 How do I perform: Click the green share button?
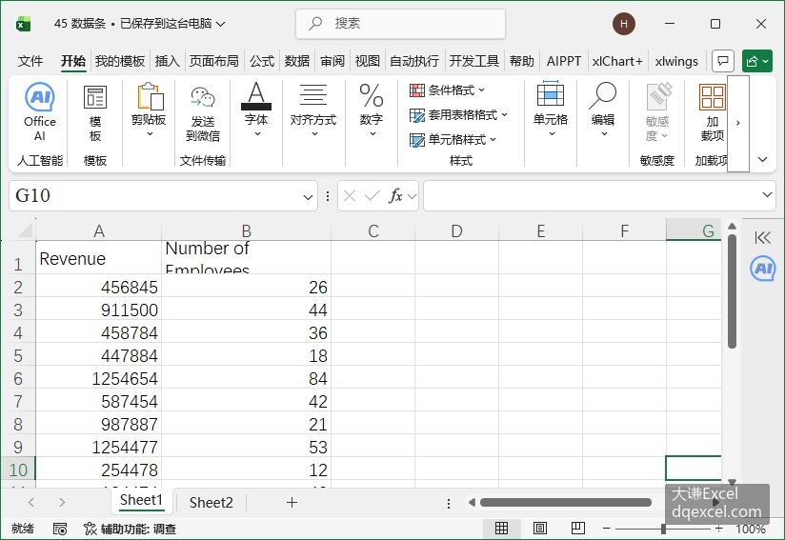point(757,61)
